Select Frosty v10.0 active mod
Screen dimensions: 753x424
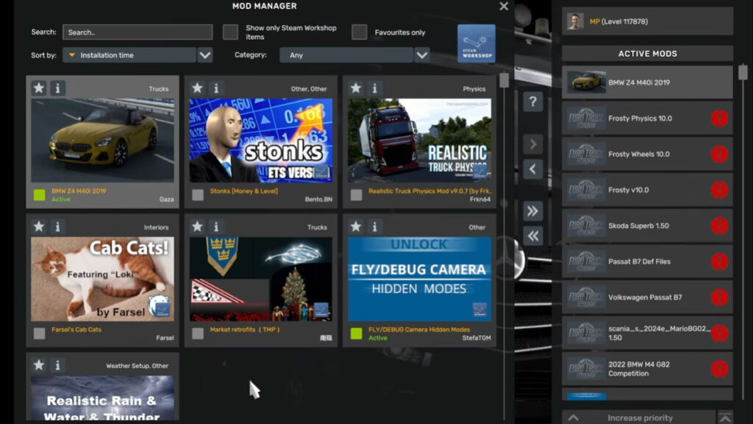[647, 190]
